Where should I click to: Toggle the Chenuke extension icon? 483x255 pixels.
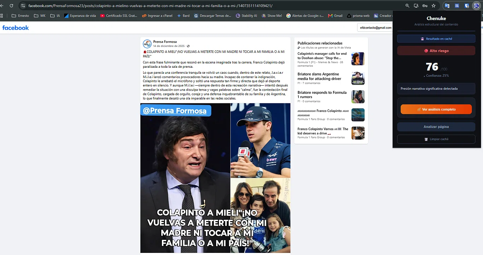point(476,6)
